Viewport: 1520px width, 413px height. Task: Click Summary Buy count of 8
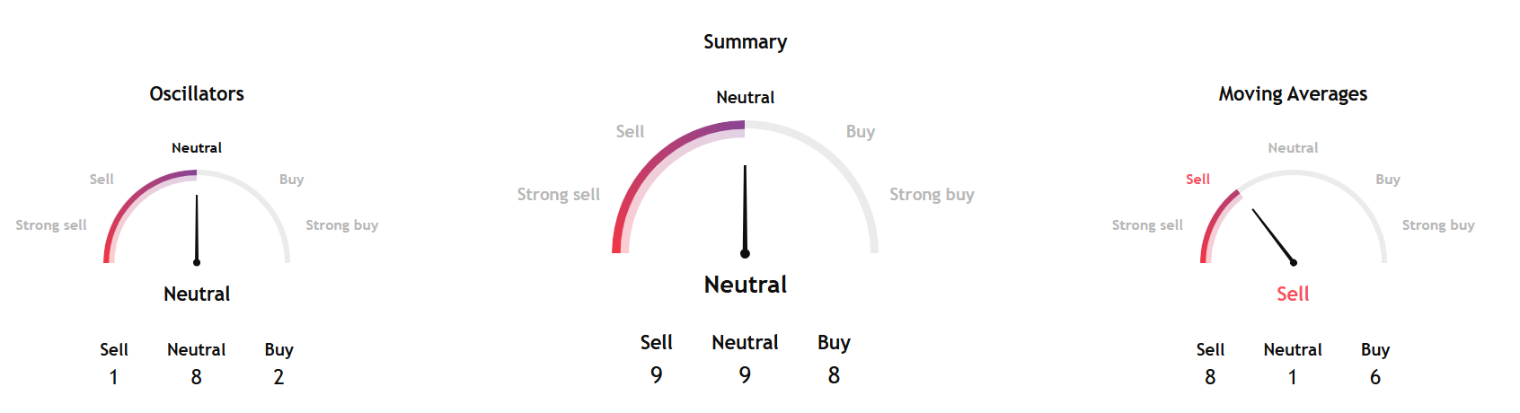pos(834,375)
